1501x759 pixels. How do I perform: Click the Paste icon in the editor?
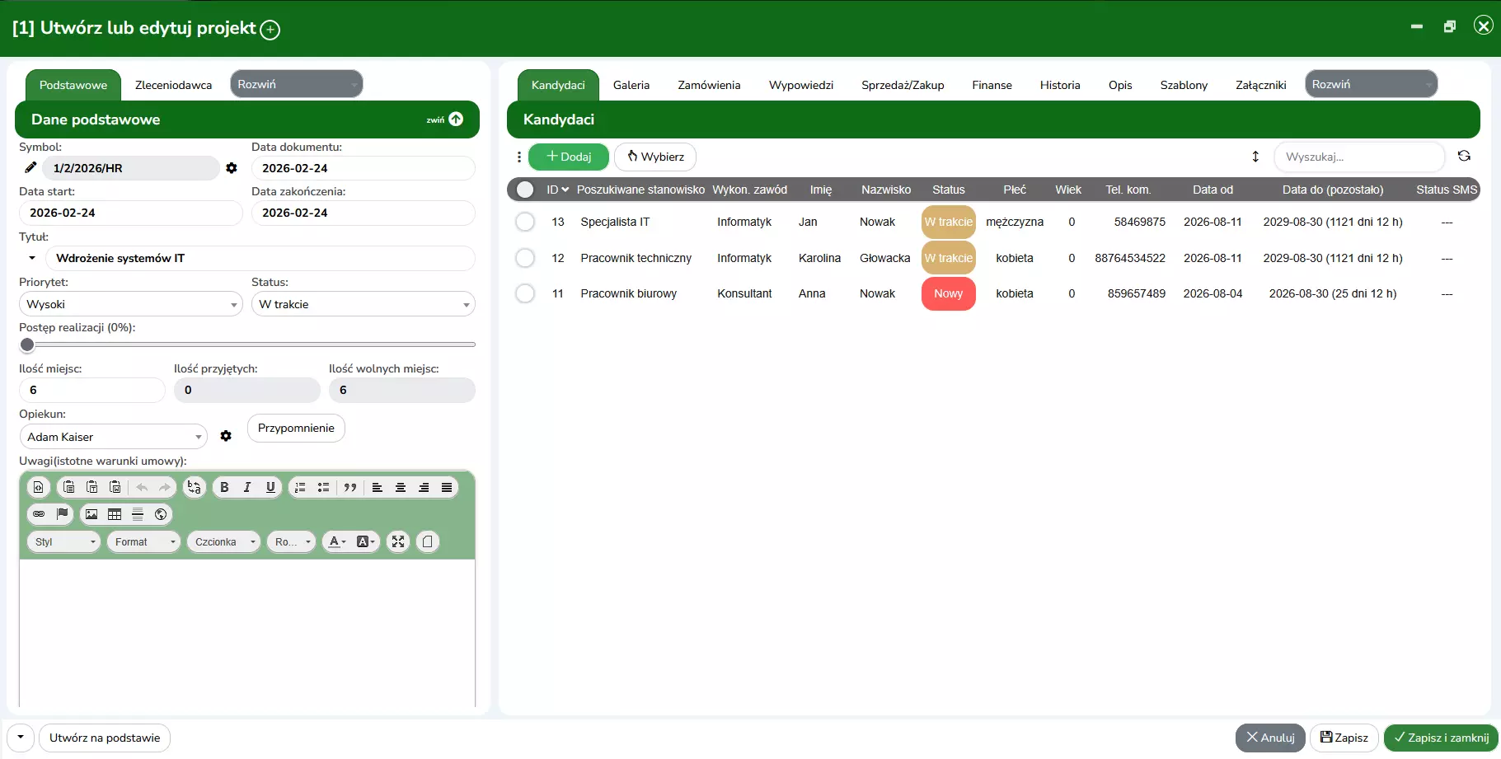69,487
